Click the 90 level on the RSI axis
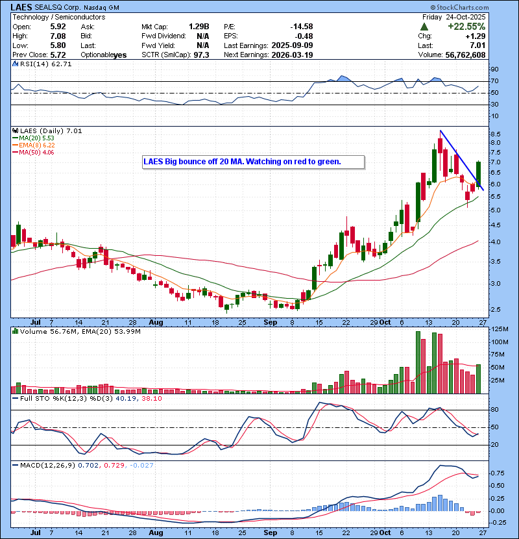Screen dimensions: 519x539 495,69
